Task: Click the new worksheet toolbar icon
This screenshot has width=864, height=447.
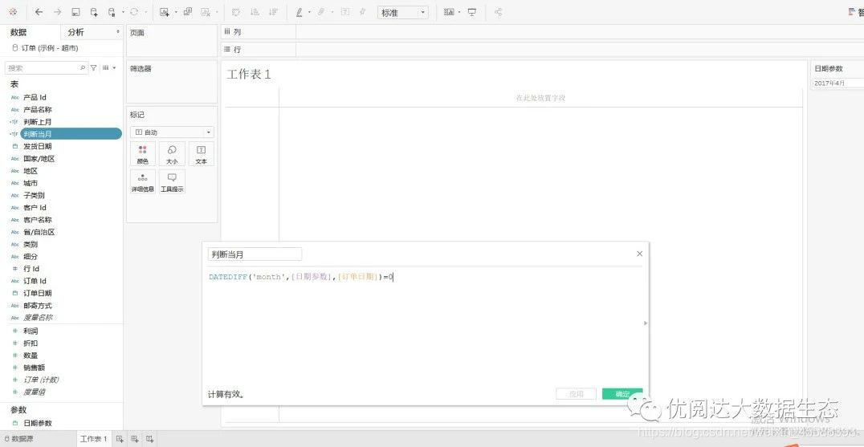Action: [x=164, y=11]
